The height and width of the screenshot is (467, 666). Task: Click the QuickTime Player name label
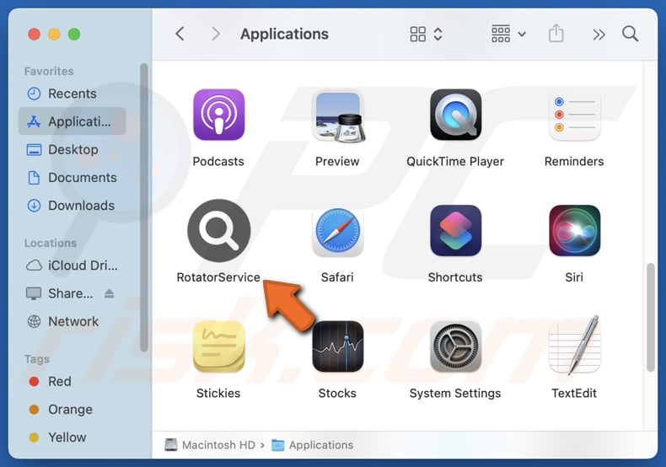pyautogui.click(x=455, y=161)
